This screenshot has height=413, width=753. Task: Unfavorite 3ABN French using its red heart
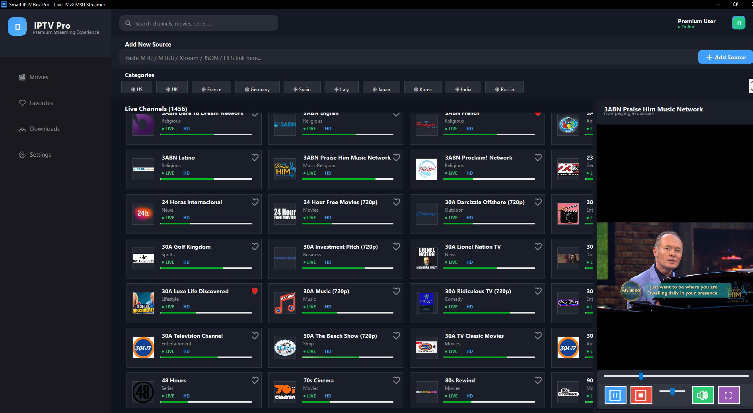coord(538,114)
